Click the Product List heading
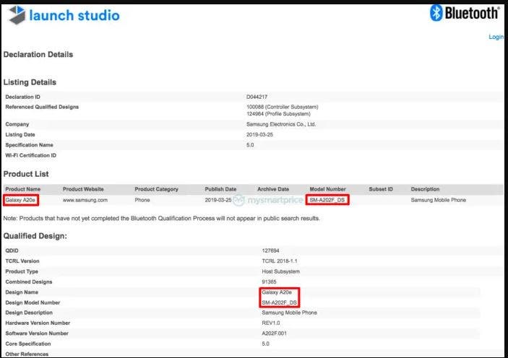 (x=26, y=174)
